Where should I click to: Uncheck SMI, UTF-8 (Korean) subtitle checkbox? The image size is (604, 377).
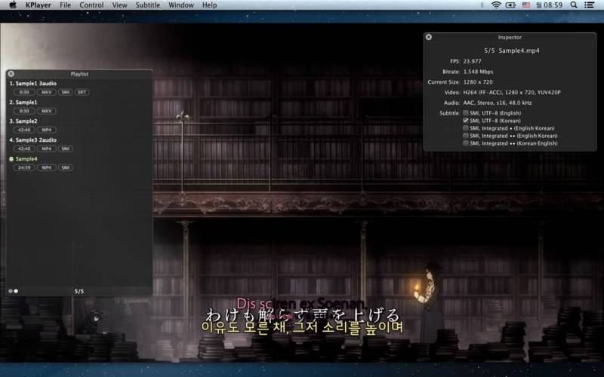tap(466, 121)
